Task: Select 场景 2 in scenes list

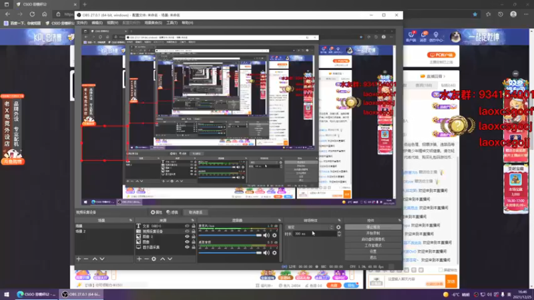Action: click(104, 231)
